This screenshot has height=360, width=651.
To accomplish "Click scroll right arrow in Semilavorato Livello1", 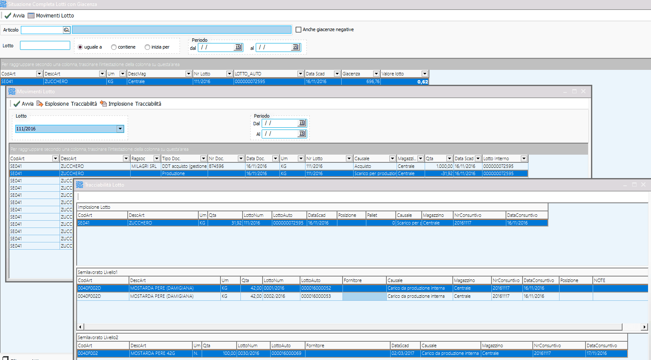I will point(645,327).
